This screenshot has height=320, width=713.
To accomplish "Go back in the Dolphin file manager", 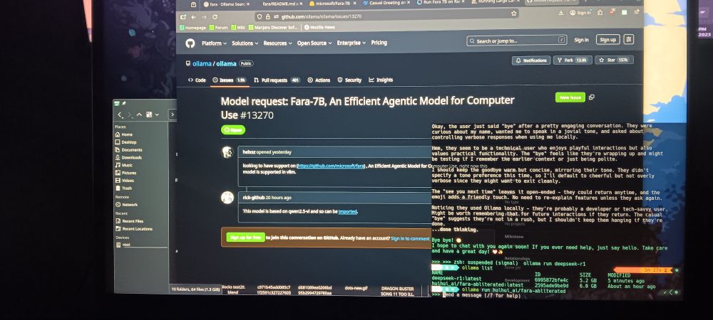I will tap(120, 115).
